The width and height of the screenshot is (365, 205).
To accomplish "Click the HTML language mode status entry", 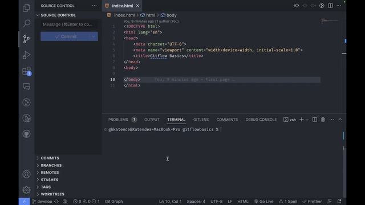I will 243,202.
